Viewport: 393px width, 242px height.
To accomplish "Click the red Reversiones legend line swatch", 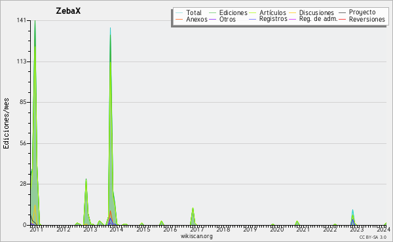I will 342,19.
